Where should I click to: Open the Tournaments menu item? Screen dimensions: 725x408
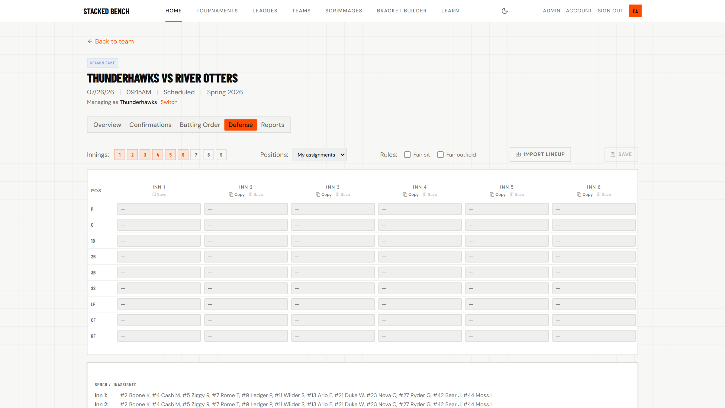[217, 11]
